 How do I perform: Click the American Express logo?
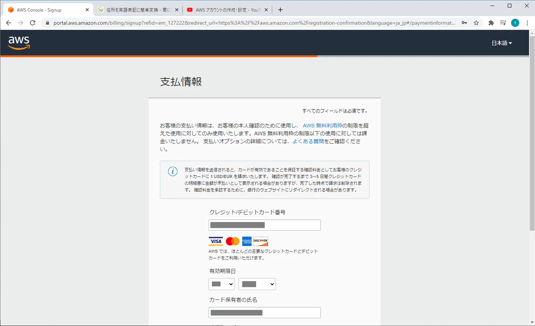(247, 241)
